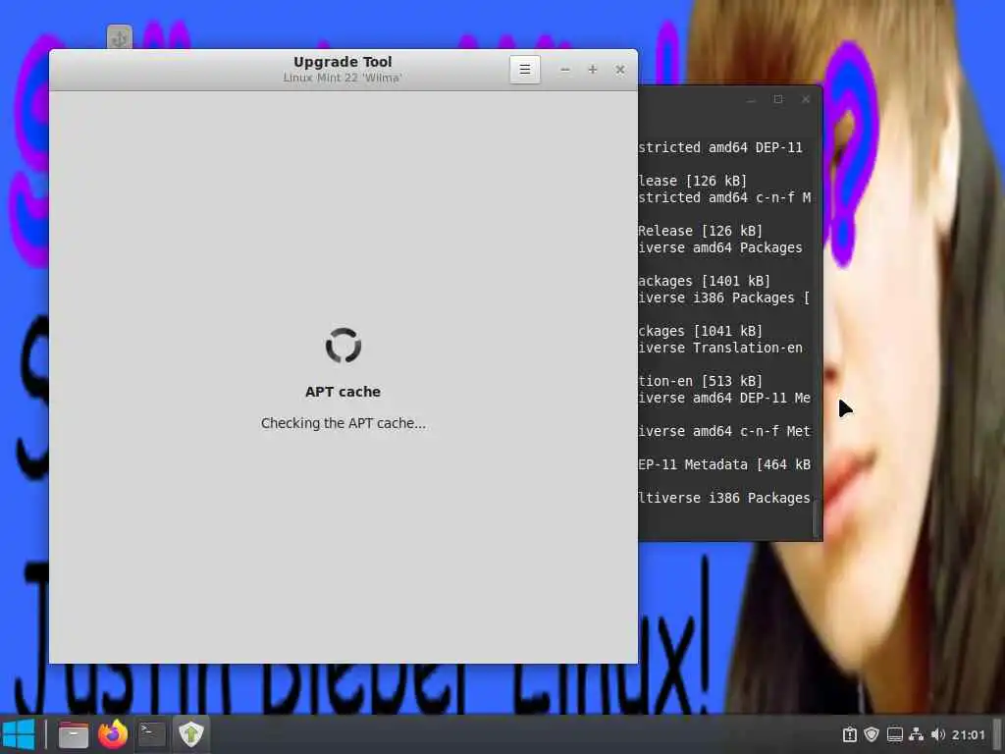Open the network connections tray icon
The width and height of the screenshot is (1005, 754).
917,734
